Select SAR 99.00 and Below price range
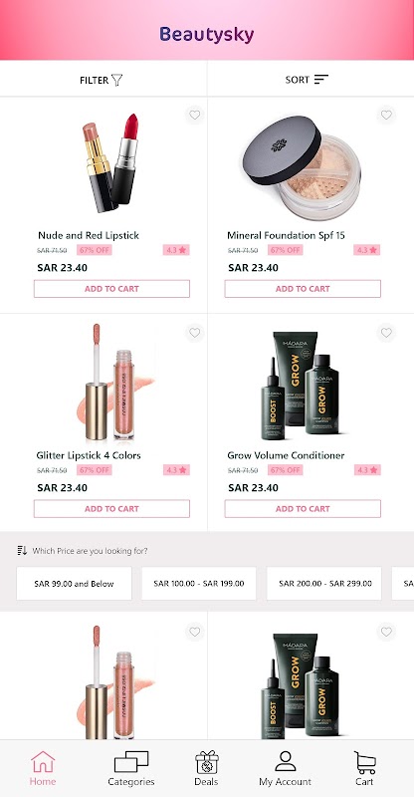 click(75, 584)
